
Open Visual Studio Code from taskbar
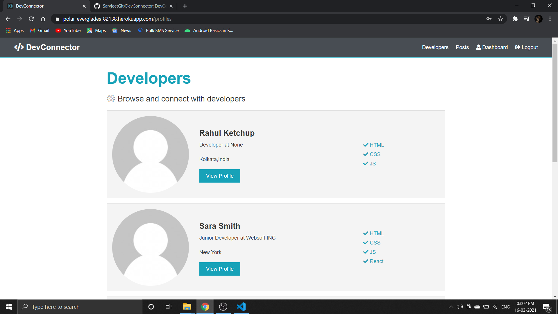coord(241,307)
